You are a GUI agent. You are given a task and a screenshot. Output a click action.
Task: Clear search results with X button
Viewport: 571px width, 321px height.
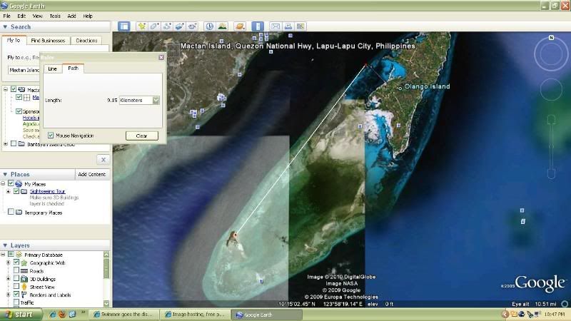(x=103, y=159)
